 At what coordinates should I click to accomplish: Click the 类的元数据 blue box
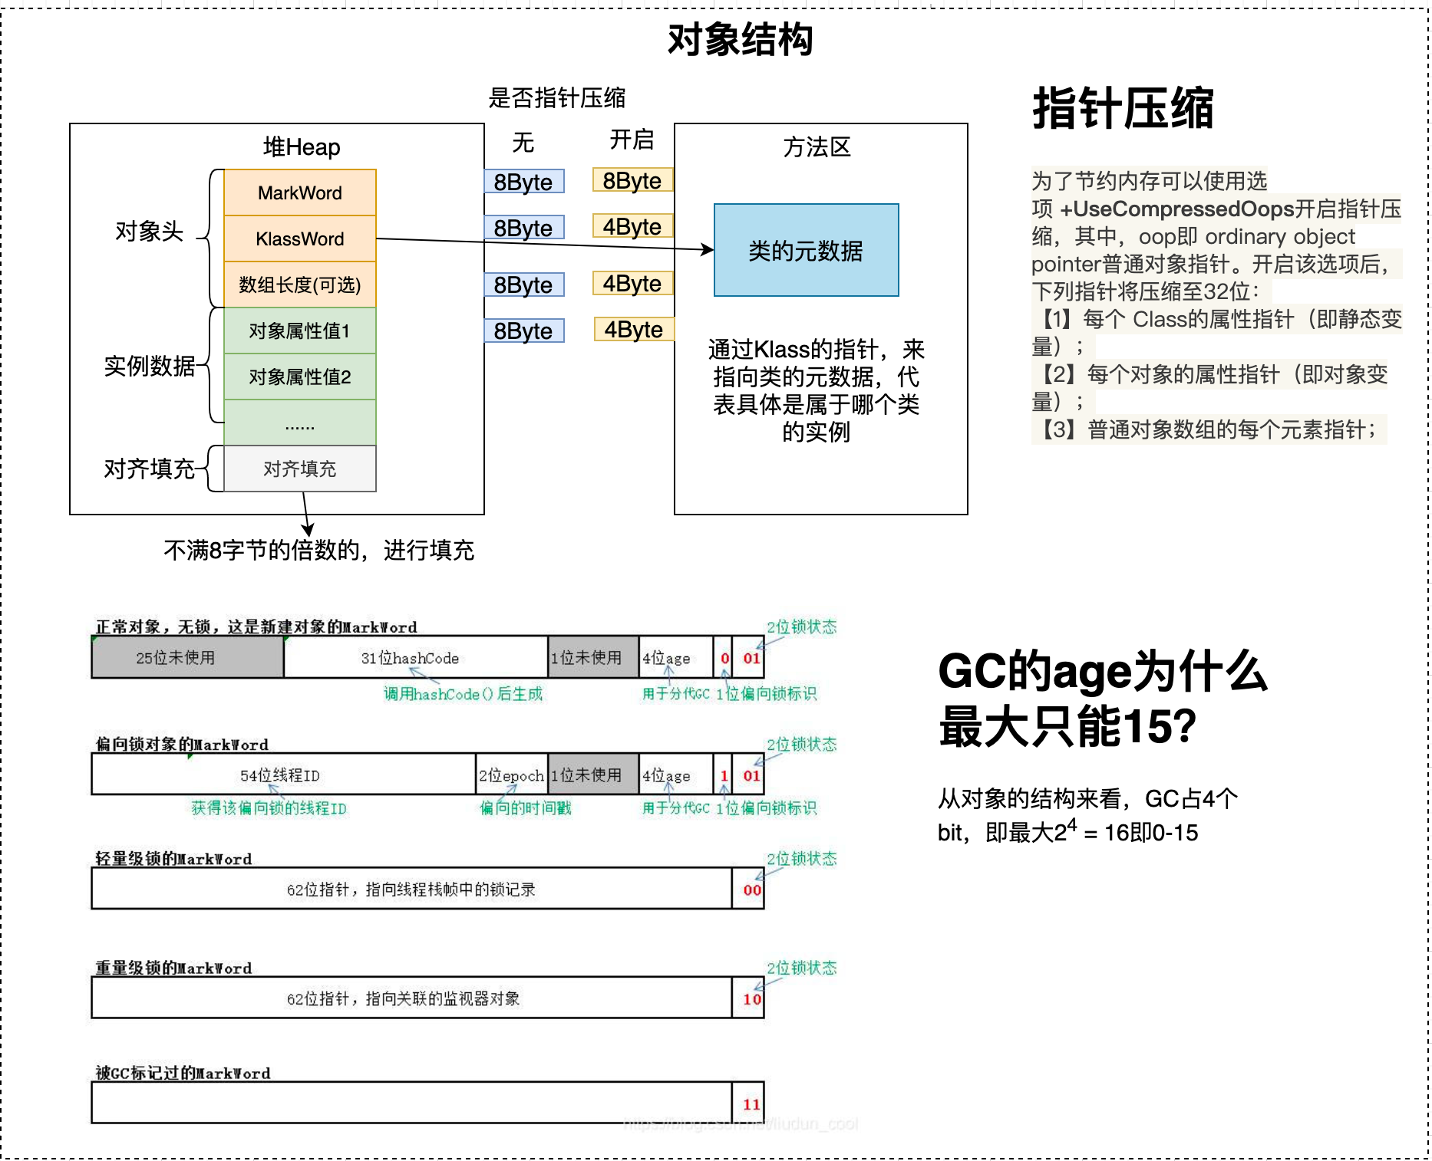pyautogui.click(x=806, y=250)
